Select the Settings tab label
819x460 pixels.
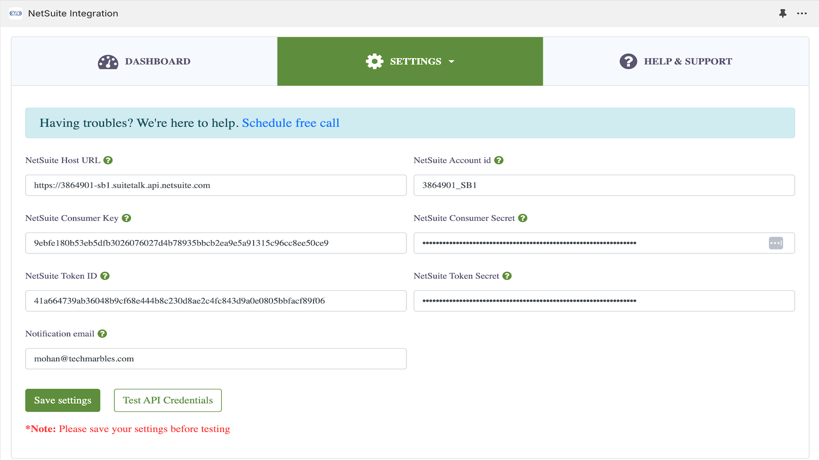(x=416, y=61)
